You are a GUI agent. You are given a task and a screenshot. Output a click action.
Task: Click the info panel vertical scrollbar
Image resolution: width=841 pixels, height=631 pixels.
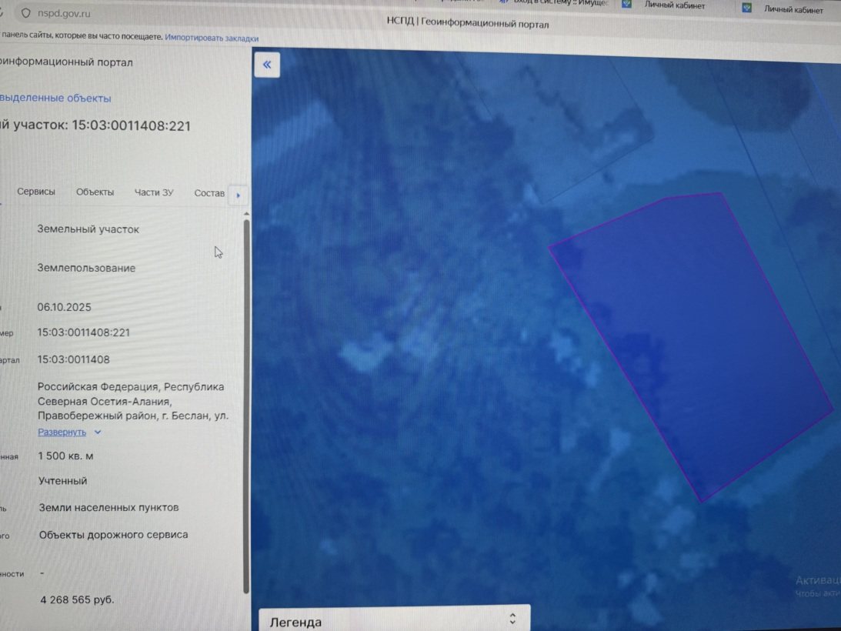pos(246,406)
